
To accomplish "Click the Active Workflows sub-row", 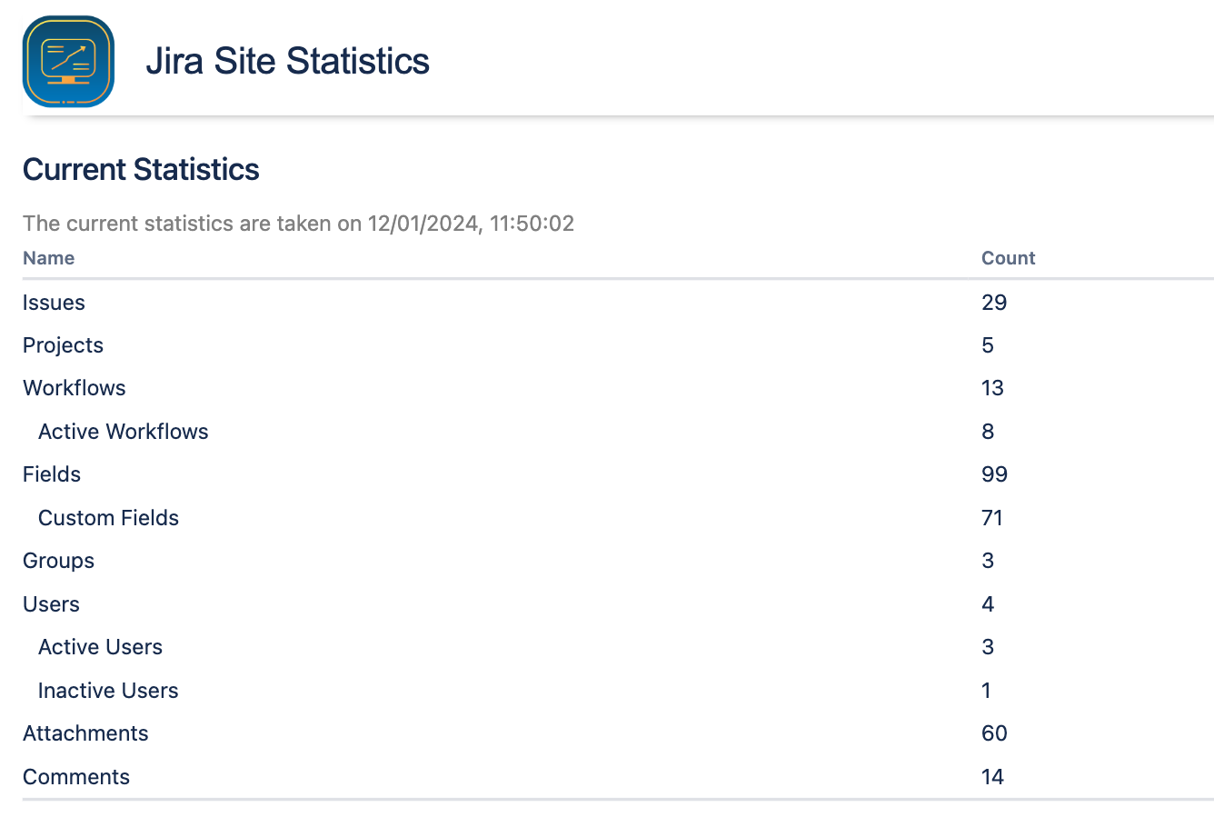I will pyautogui.click(x=124, y=432).
